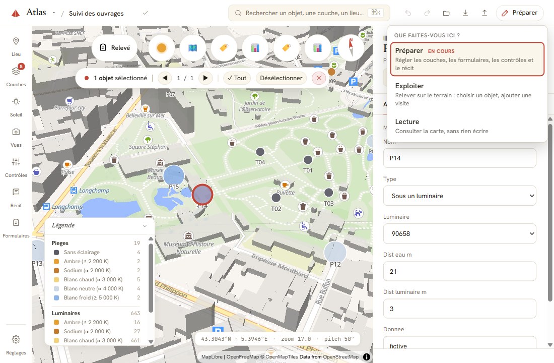554x363 pixels.
Task: Go to next selected object arrow
Action: point(205,78)
